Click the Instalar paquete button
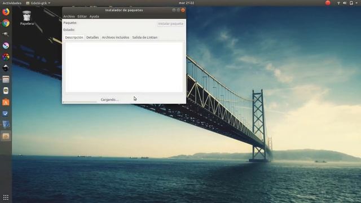The width and height of the screenshot is (361, 203). click(170, 24)
